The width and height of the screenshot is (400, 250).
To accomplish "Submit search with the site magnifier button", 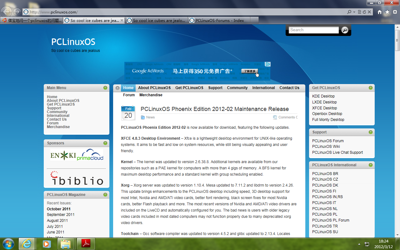I will tap(345, 30).
